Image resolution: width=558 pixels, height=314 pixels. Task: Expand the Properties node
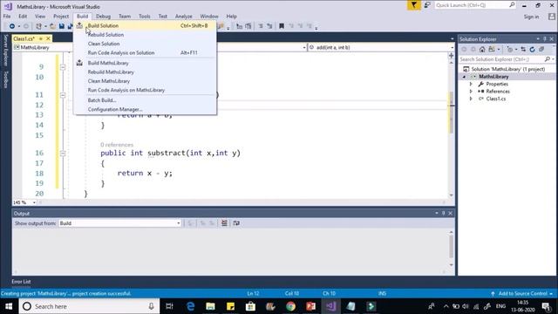pyautogui.click(x=471, y=84)
